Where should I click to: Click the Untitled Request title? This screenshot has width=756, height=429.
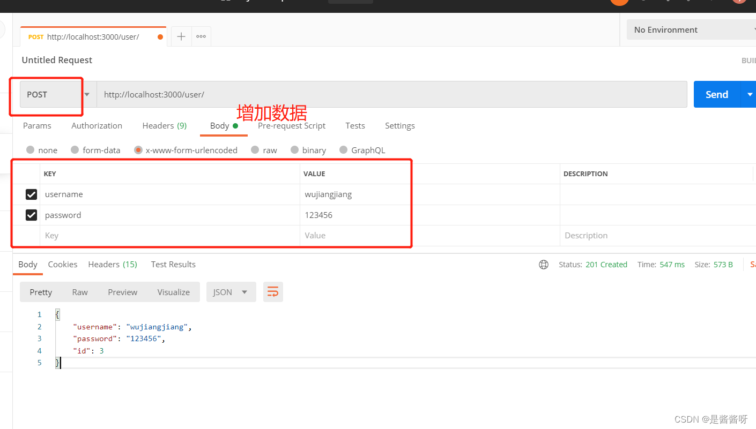[57, 60]
